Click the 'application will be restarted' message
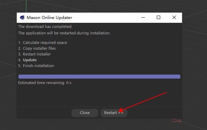Viewport: 207px width, 130px height. 64,33
